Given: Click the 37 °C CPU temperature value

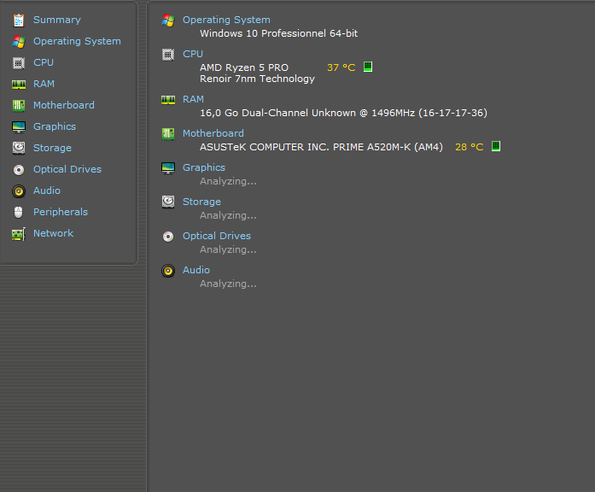Looking at the screenshot, I should 341,67.
